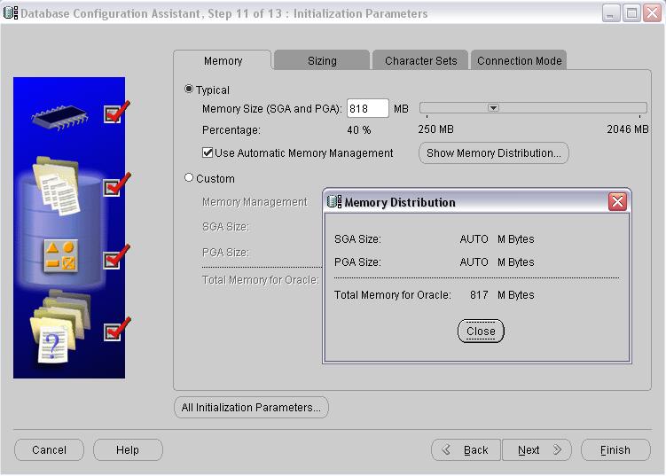
Task: Click the Memory Size input field
Action: pos(367,109)
